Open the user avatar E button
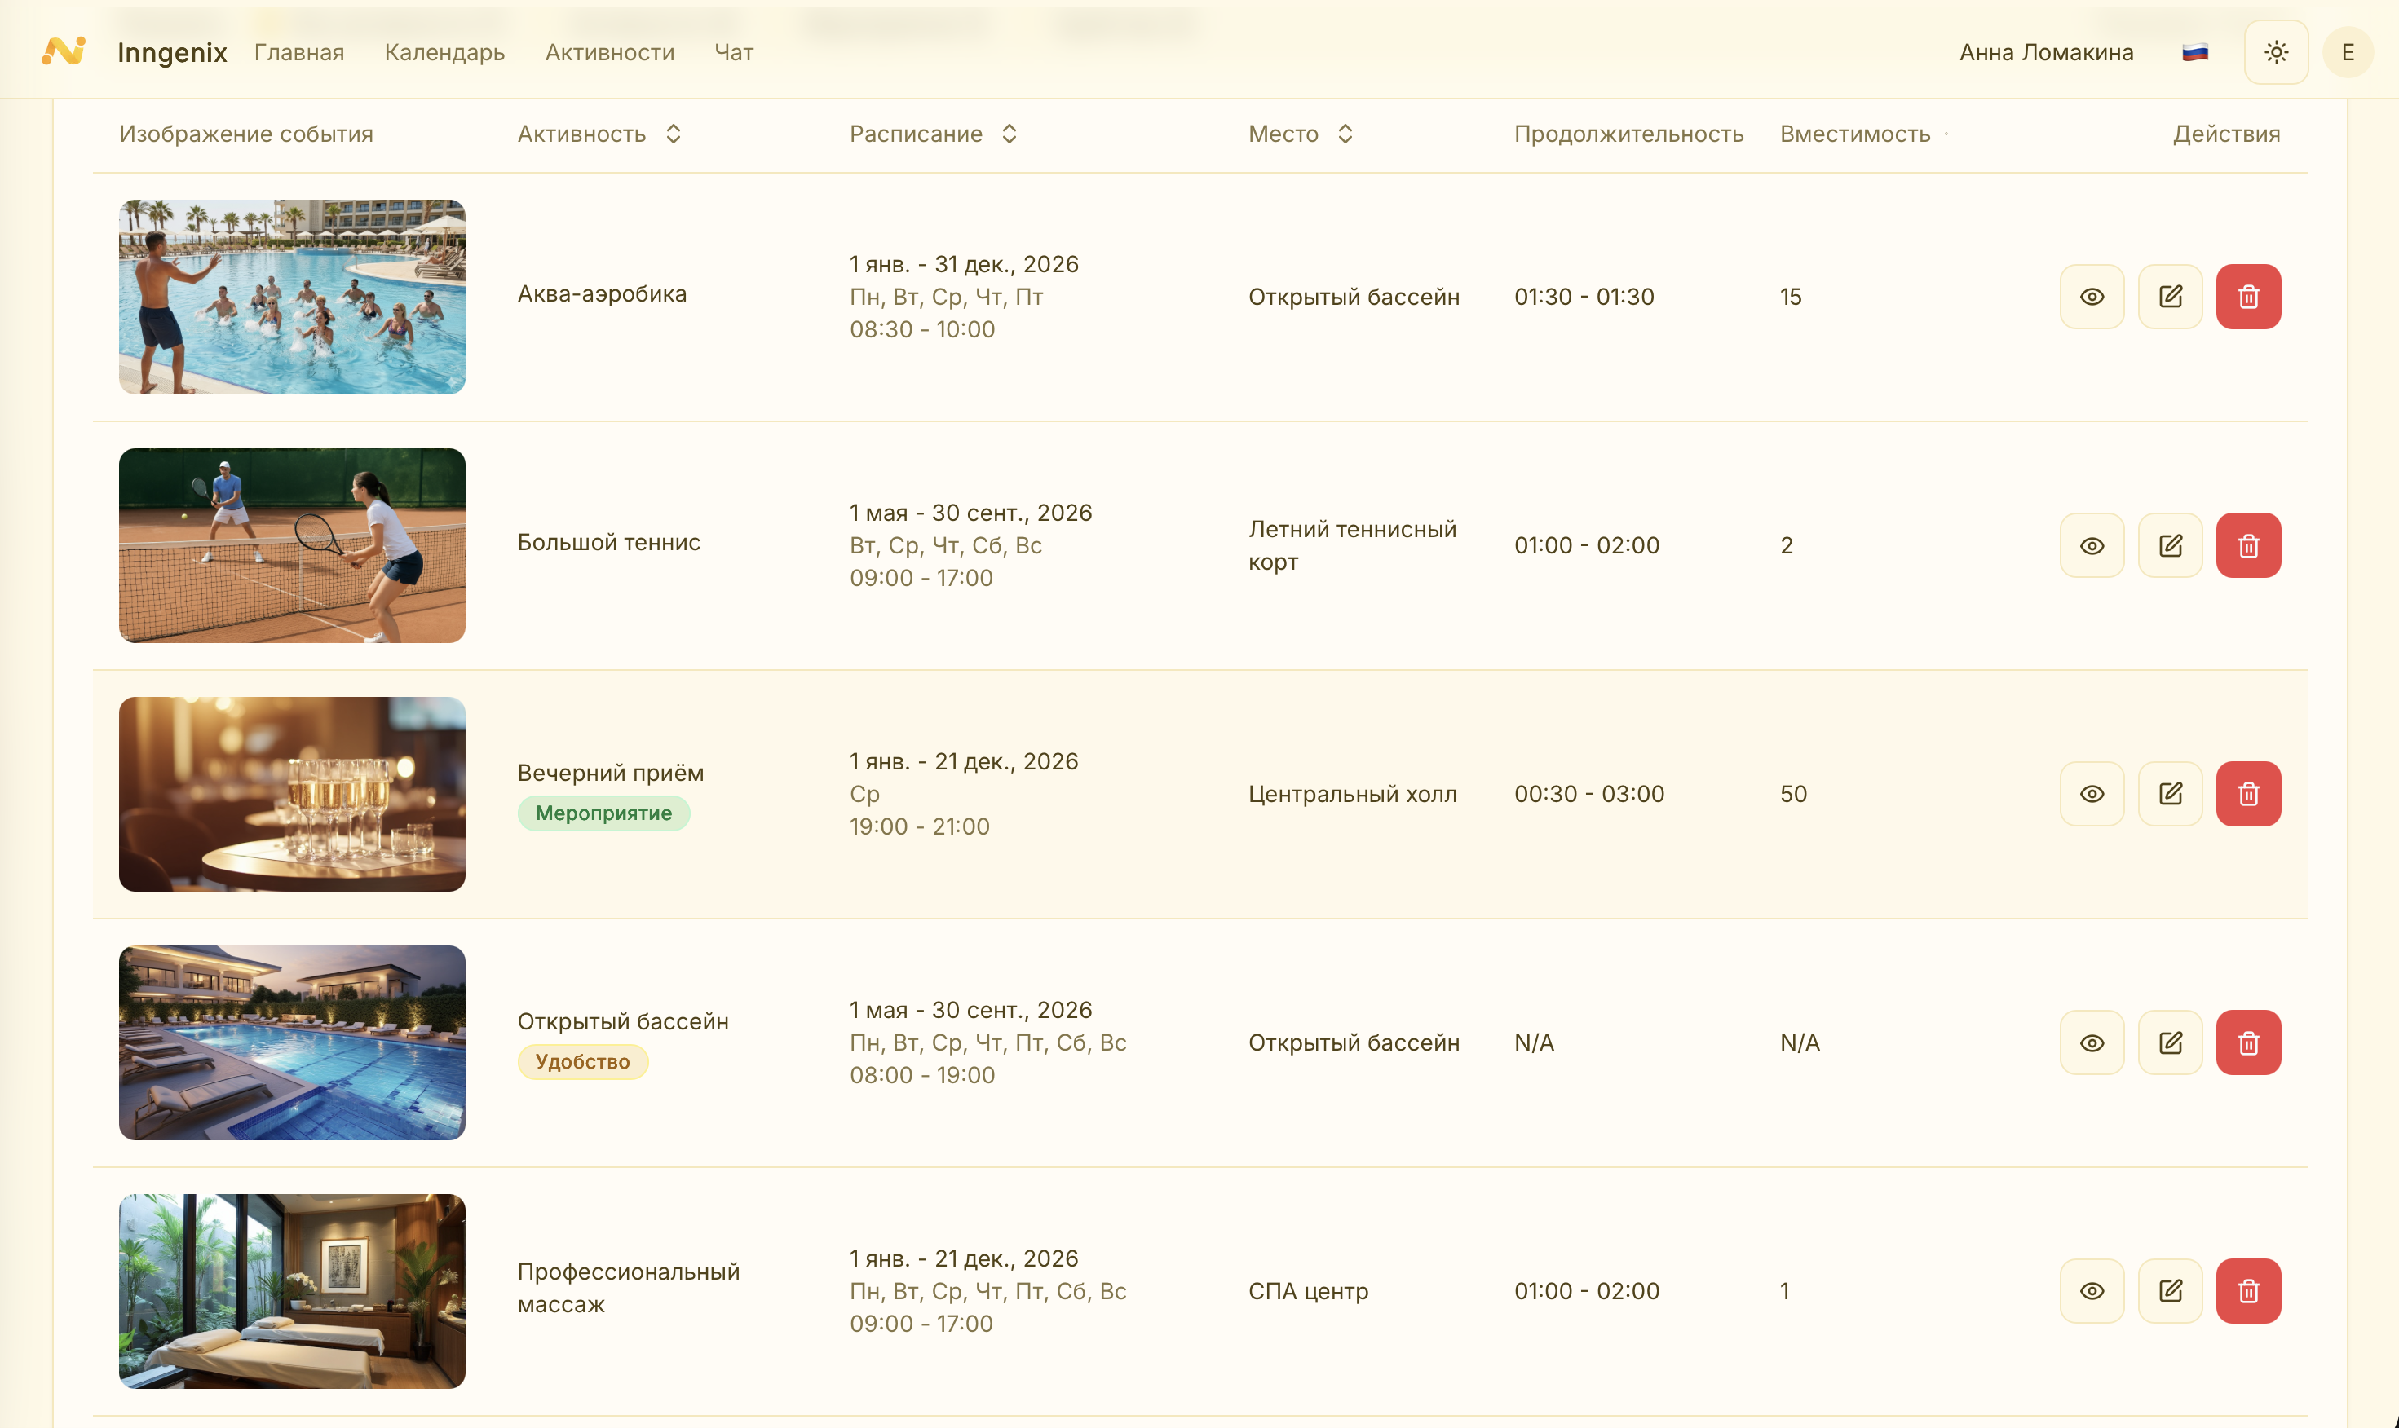 click(x=2347, y=52)
